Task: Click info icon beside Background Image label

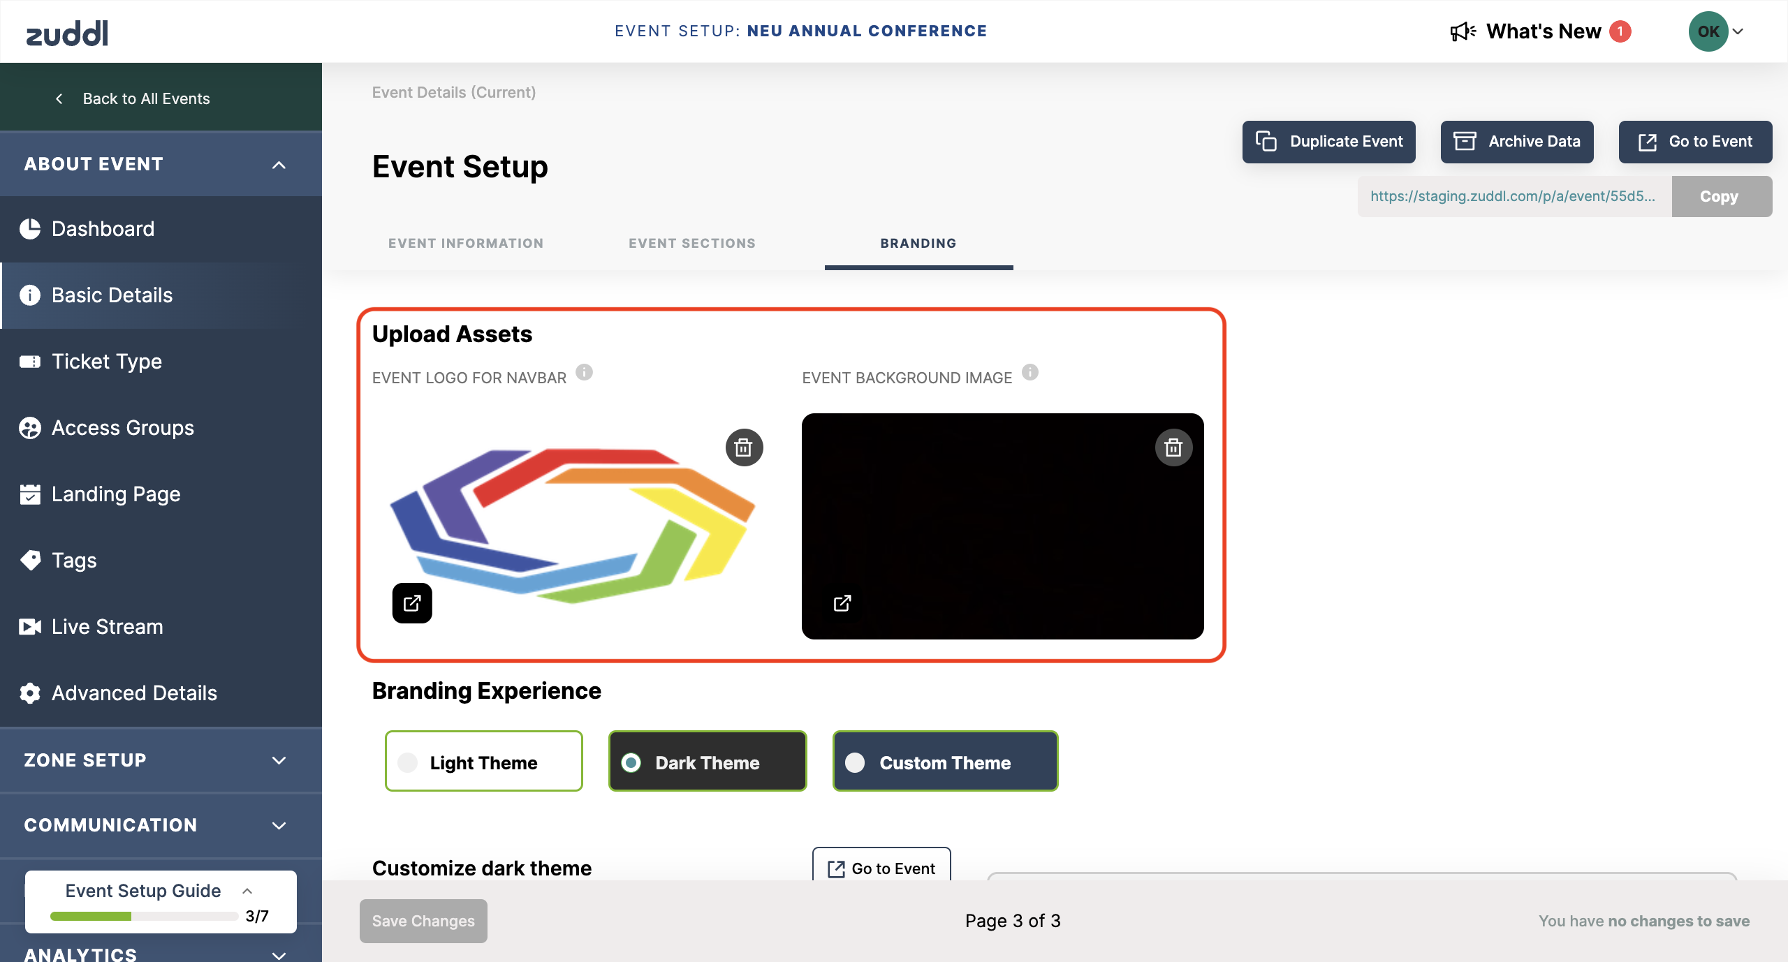Action: click(x=1029, y=372)
